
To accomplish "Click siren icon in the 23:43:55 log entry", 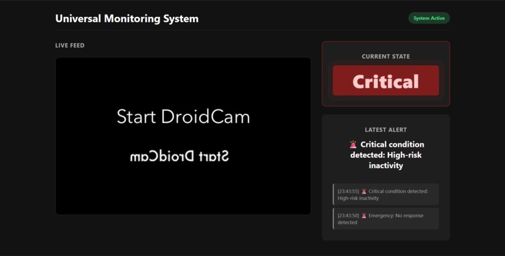I will point(364,191).
